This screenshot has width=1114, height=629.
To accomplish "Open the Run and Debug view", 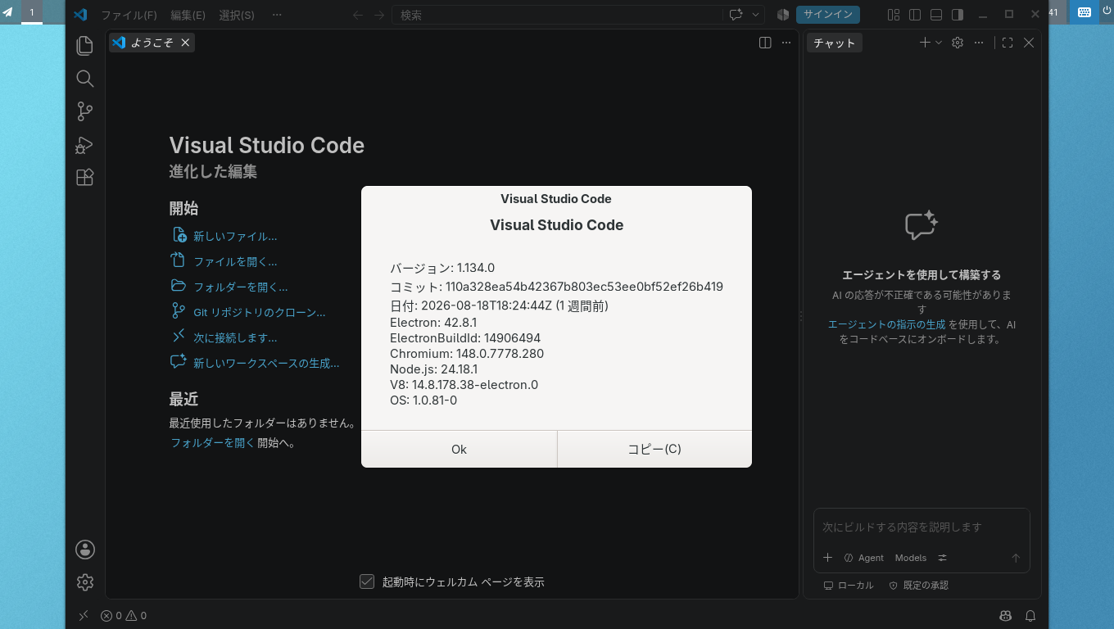I will 85,145.
